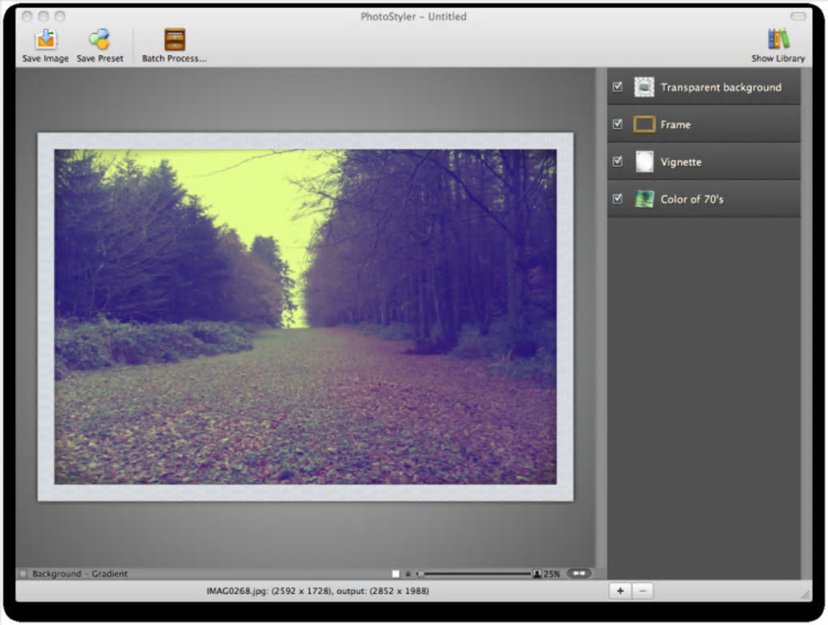
Task: Click the large zoom-in icon right of the slider
Action: [537, 574]
